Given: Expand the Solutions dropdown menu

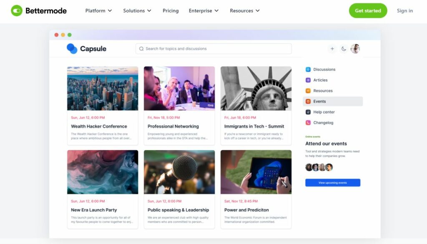Looking at the screenshot, I should tap(137, 10).
